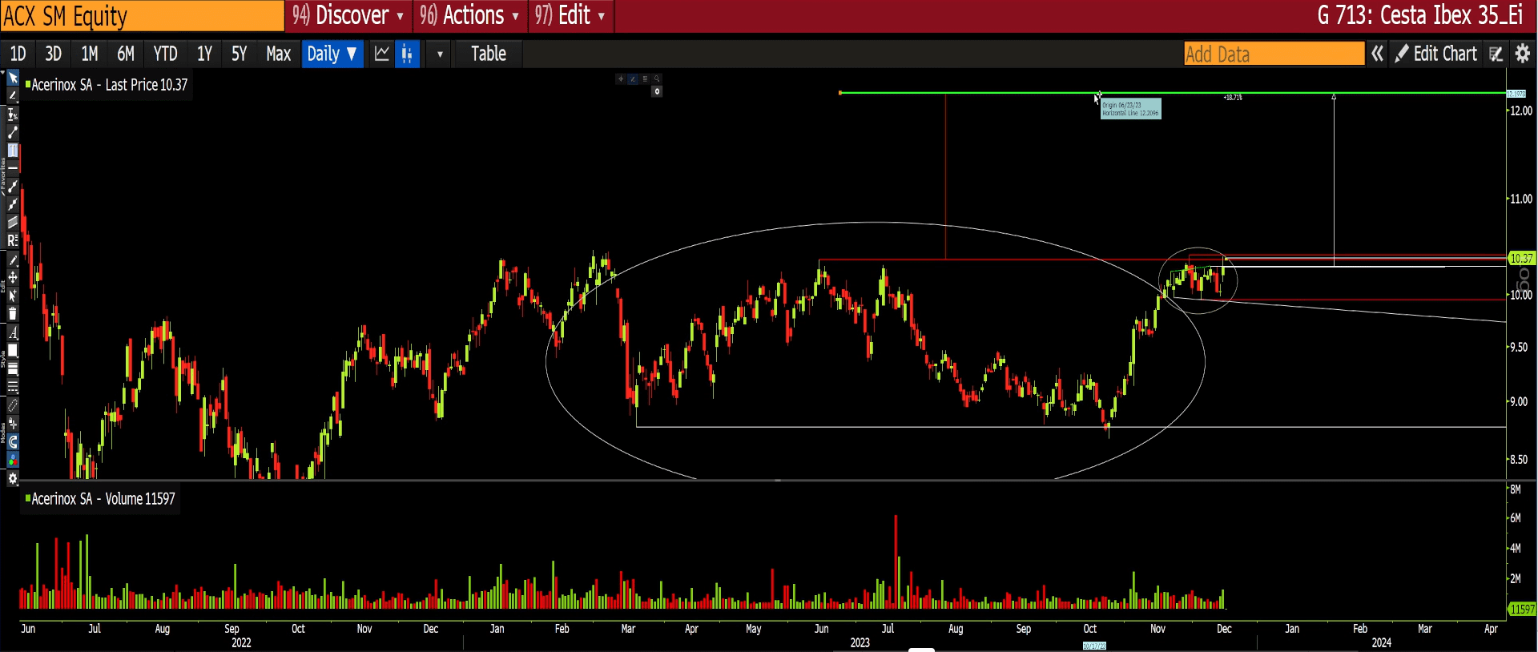The height and width of the screenshot is (652, 1538).
Task: Click the 10/17/23 date marker on timeline
Action: tap(1094, 646)
